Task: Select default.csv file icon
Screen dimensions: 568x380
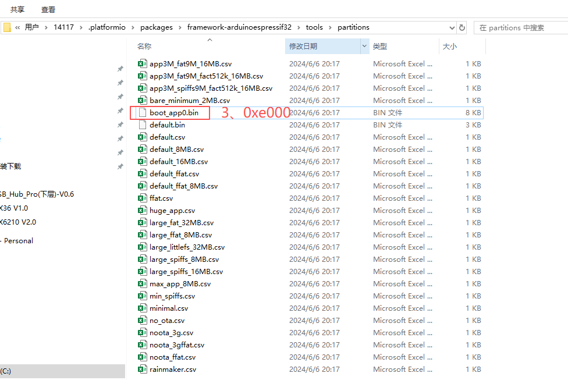Action: [x=143, y=137]
